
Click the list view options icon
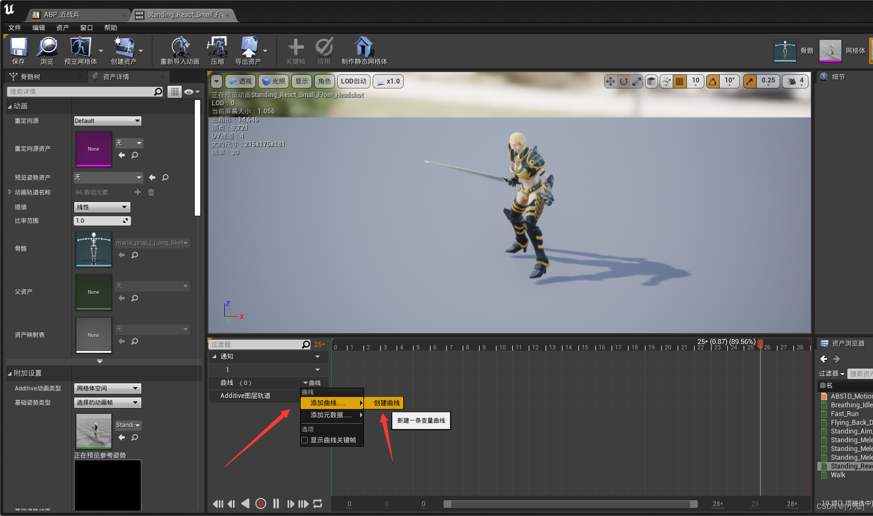[x=175, y=92]
